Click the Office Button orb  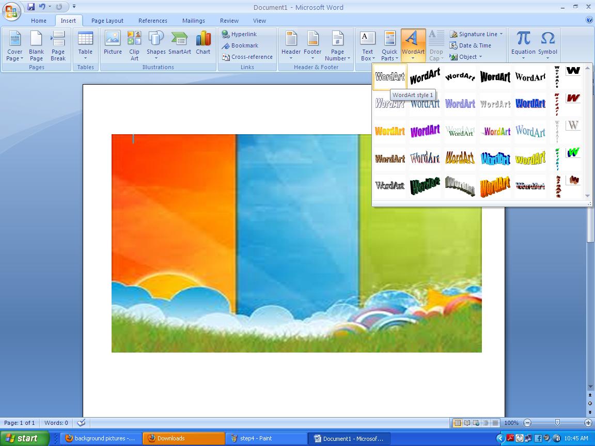[11, 11]
